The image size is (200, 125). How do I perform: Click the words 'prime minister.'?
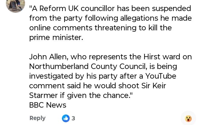(56, 38)
